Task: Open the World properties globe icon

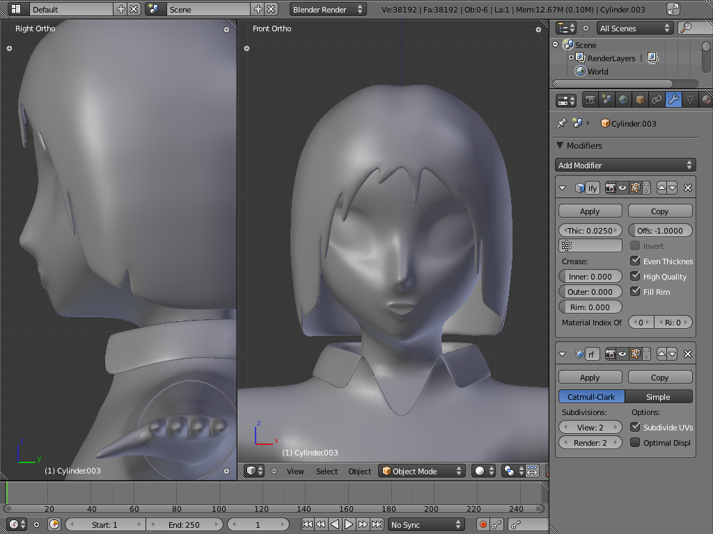Action: 623,99
